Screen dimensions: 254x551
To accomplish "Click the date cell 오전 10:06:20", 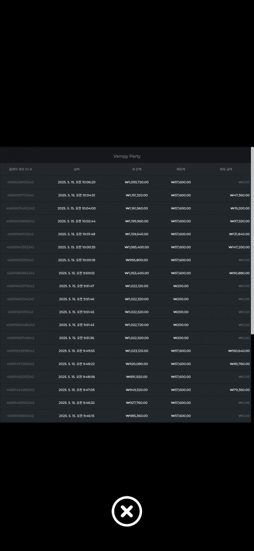I will 77,182.
